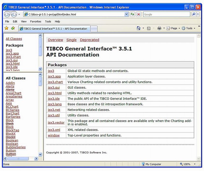Open the window package link
Image resolution: width=204 pixels, height=171 pixels.
[54, 136]
